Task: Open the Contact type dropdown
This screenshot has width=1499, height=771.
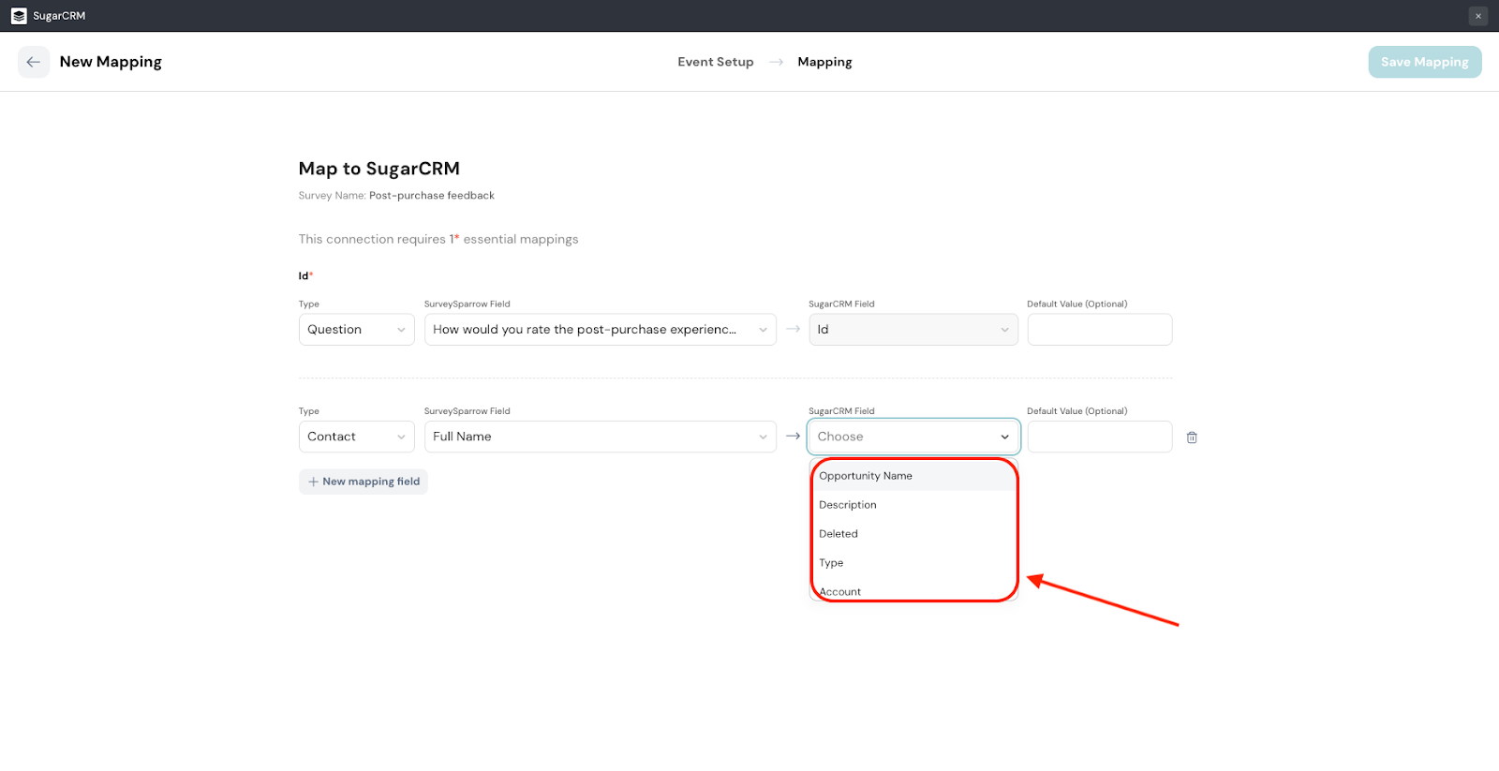Action: click(356, 437)
